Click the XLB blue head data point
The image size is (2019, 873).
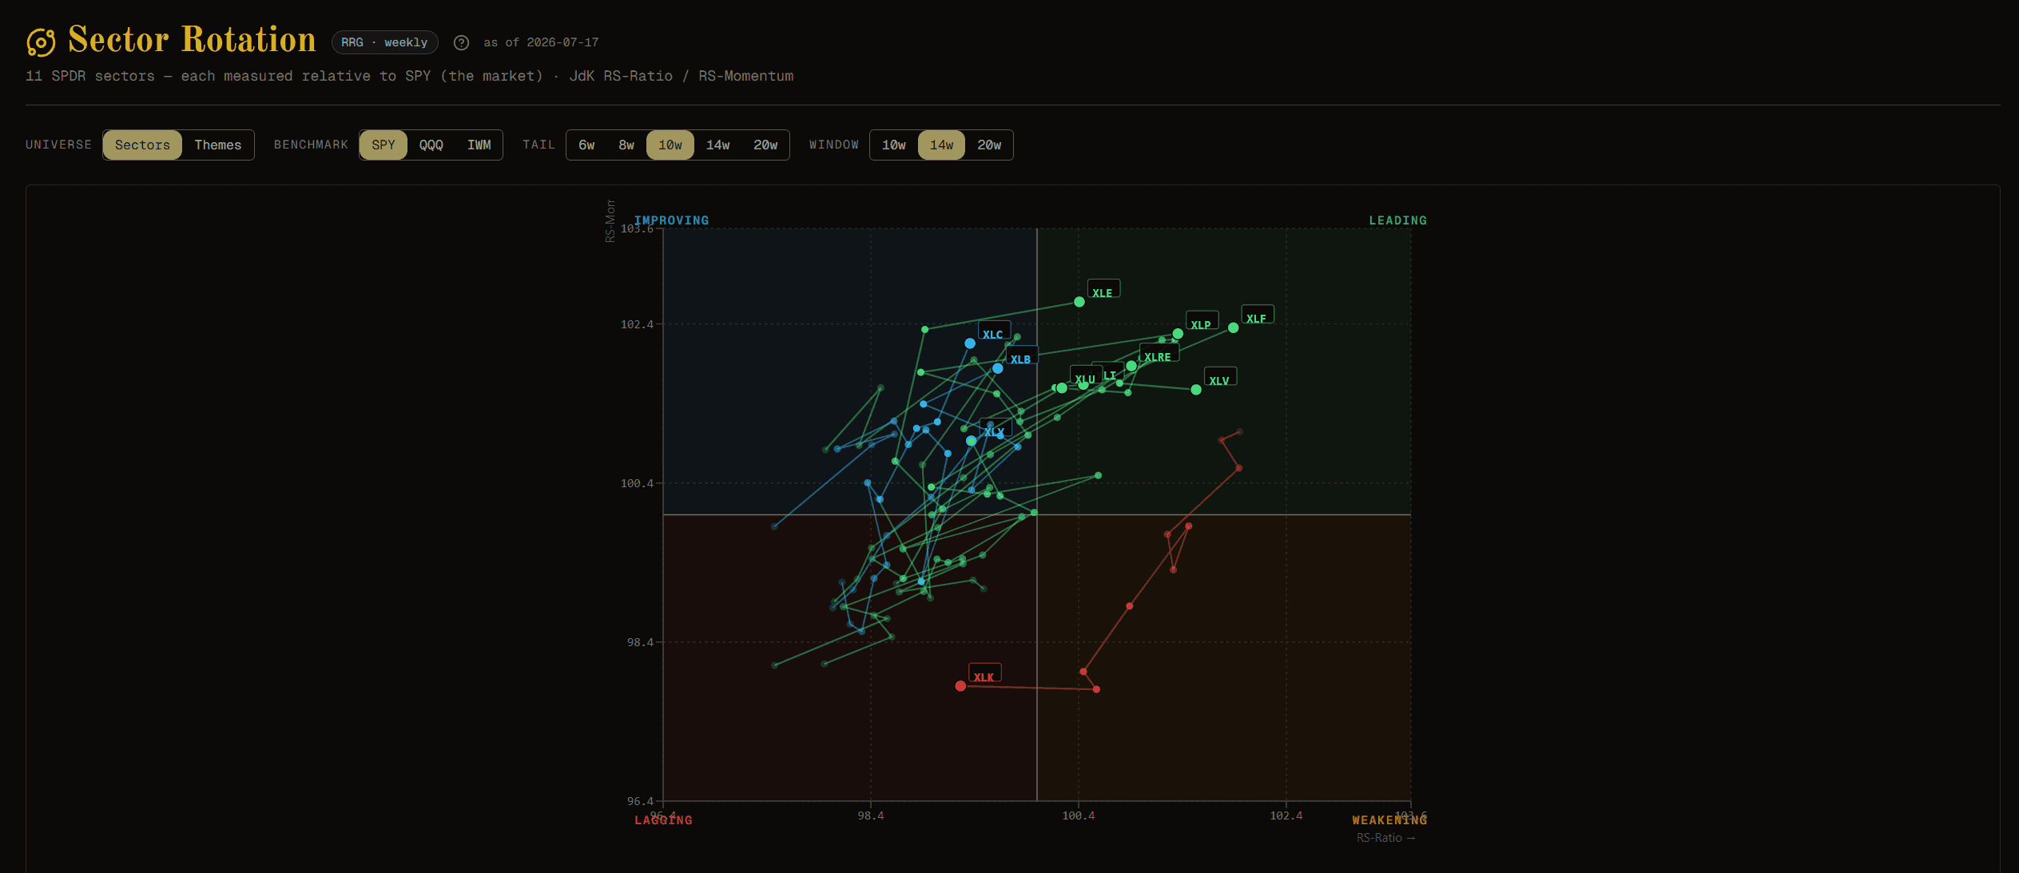[x=998, y=368]
